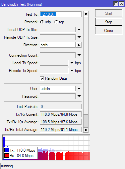Image resolution: width=125 pixels, height=169 pixels.
Task: Open the Direction dropdown list
Action: 79,45
